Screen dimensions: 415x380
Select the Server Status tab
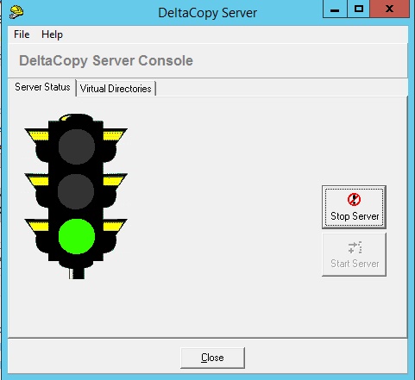point(42,87)
